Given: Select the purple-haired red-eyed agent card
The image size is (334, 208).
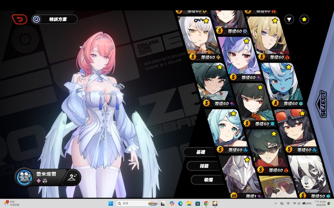Looking at the screenshot, I should (240, 58).
